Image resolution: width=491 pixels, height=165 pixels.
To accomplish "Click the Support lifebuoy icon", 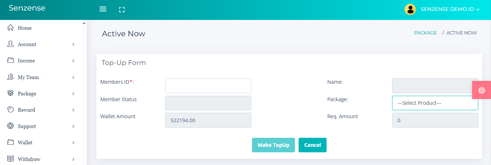I will (11, 126).
